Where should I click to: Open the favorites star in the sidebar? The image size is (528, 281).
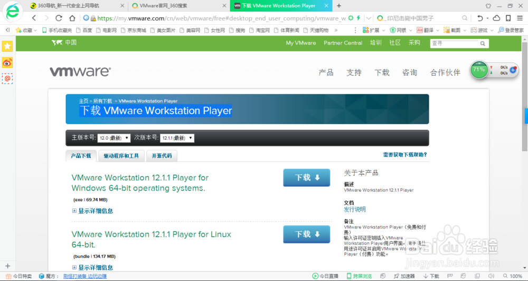tap(7, 46)
